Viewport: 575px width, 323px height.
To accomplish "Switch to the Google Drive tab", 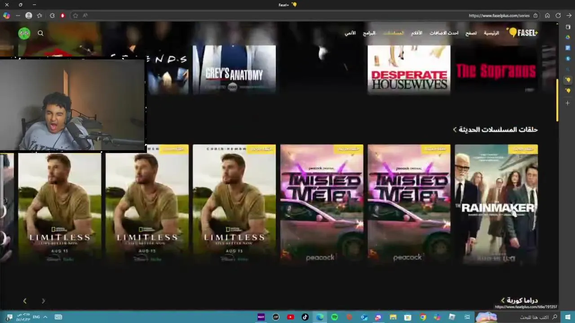I will pyautogui.click(x=568, y=37).
